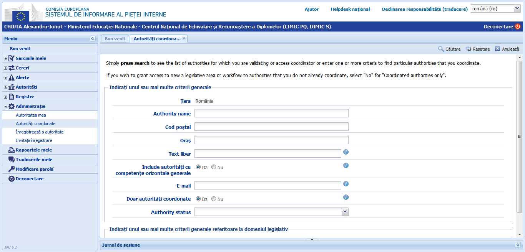Click the Resetare reset icon
Viewport: 525px width, 252px height.
point(469,49)
